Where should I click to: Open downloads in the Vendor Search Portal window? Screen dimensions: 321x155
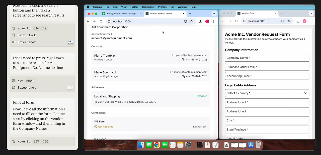201,22
